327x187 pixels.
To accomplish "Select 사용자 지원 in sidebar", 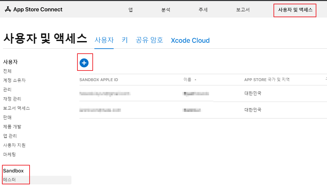I will (x=14, y=145).
